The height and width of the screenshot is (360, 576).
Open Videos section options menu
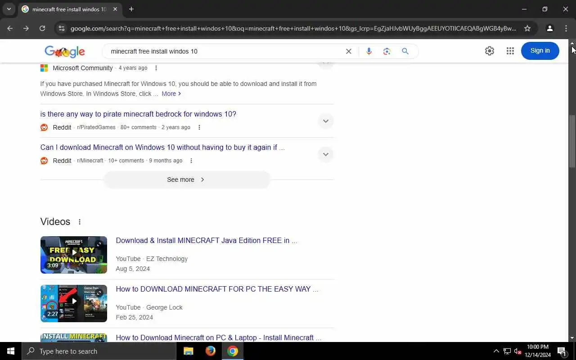pyautogui.click(x=80, y=222)
